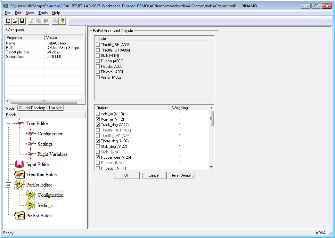Click the Paste clipboard toolbar icon
Image resolution: width=335 pixels, height=238 pixels.
tap(46, 21)
